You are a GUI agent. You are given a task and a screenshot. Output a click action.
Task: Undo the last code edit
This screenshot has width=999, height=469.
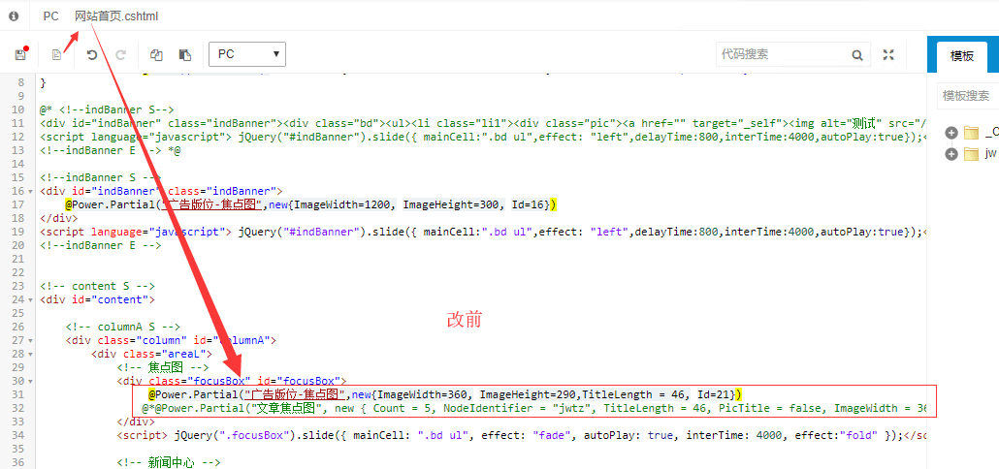tap(92, 55)
